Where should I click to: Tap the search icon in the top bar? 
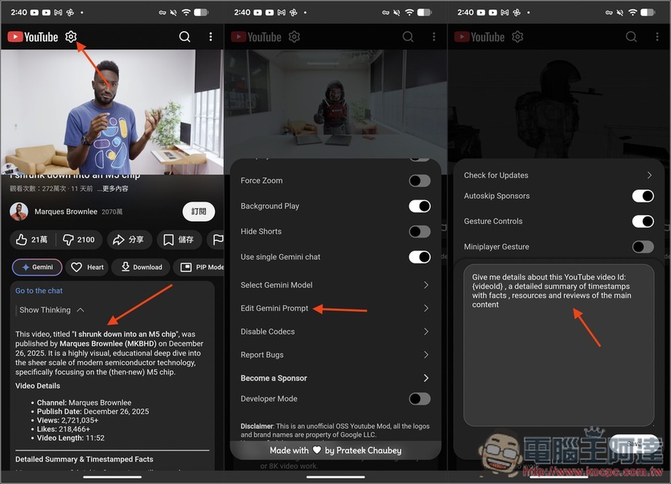click(185, 37)
